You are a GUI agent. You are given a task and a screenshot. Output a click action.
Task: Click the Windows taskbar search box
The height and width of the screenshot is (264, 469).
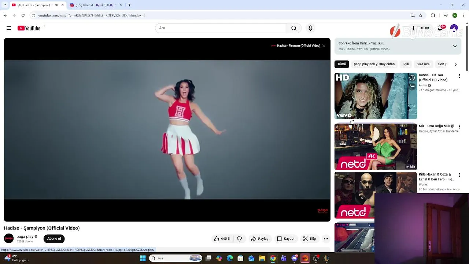point(176,258)
